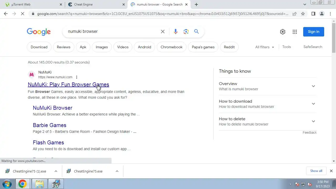
Task: Click the address bar URL
Action: tap(163, 14)
